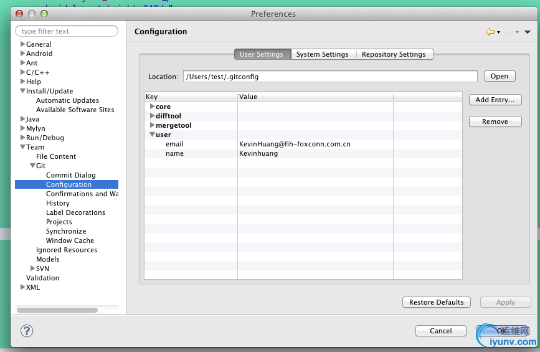Image resolution: width=540 pixels, height=352 pixels.
Task: Open the forward history dropdown arrow
Action: (x=517, y=32)
